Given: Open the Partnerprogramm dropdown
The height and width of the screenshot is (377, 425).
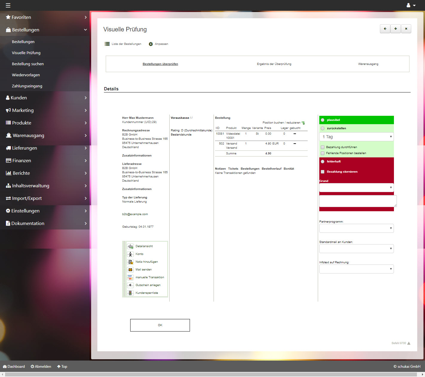Looking at the screenshot, I should 356,228.
